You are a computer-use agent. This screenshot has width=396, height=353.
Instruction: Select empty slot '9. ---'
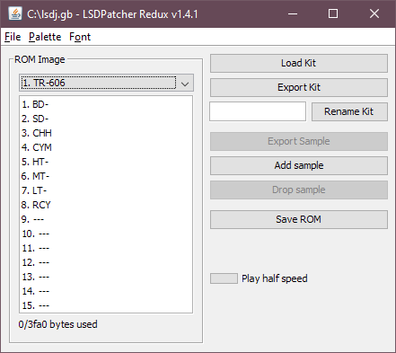click(106, 219)
